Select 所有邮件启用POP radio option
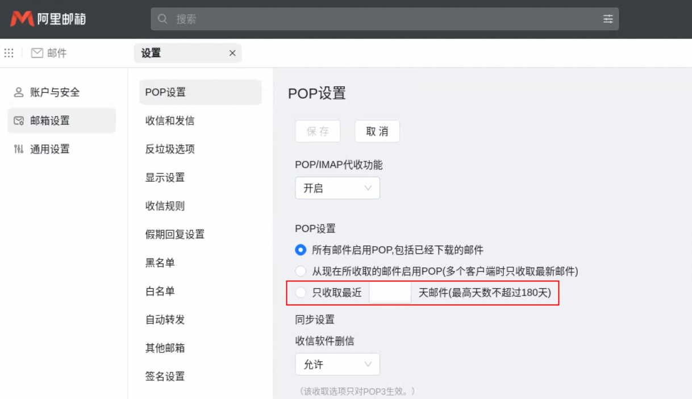The image size is (692, 399). point(301,250)
